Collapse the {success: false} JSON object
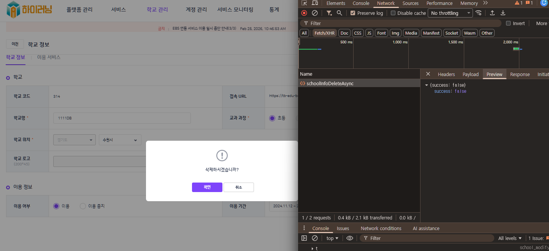Viewport: 549px width, 251px height. (x=427, y=85)
